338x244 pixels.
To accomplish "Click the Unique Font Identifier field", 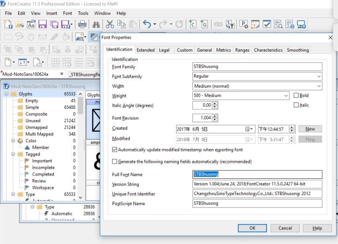I will (x=257, y=194).
